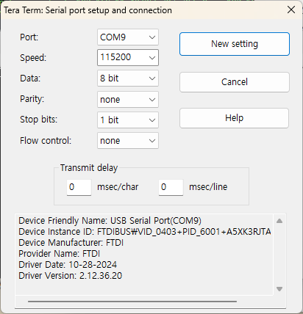Click the 'Flow control:' label
Viewport: 303px width, 314px height.
coord(46,141)
